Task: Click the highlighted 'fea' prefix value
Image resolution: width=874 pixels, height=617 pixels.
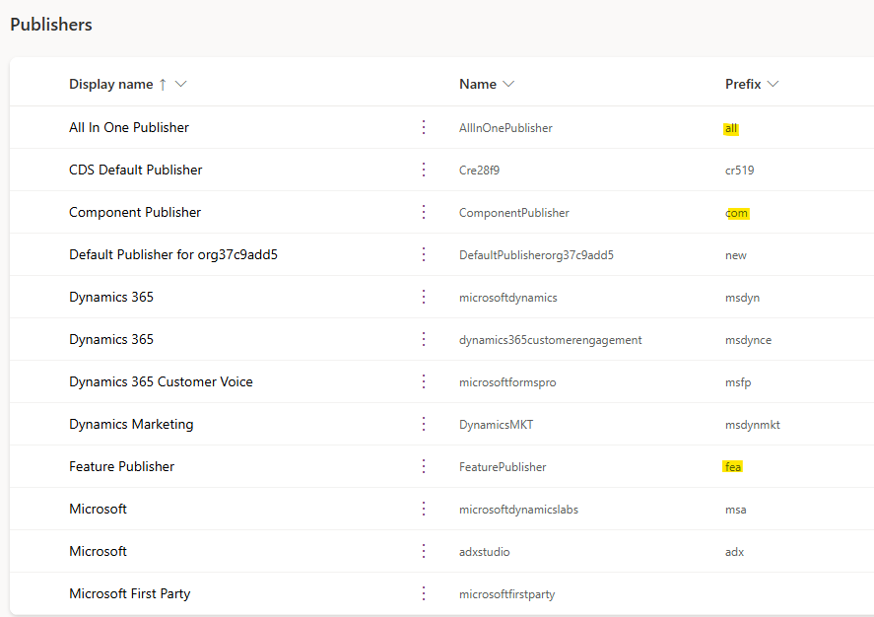Action: (x=732, y=467)
